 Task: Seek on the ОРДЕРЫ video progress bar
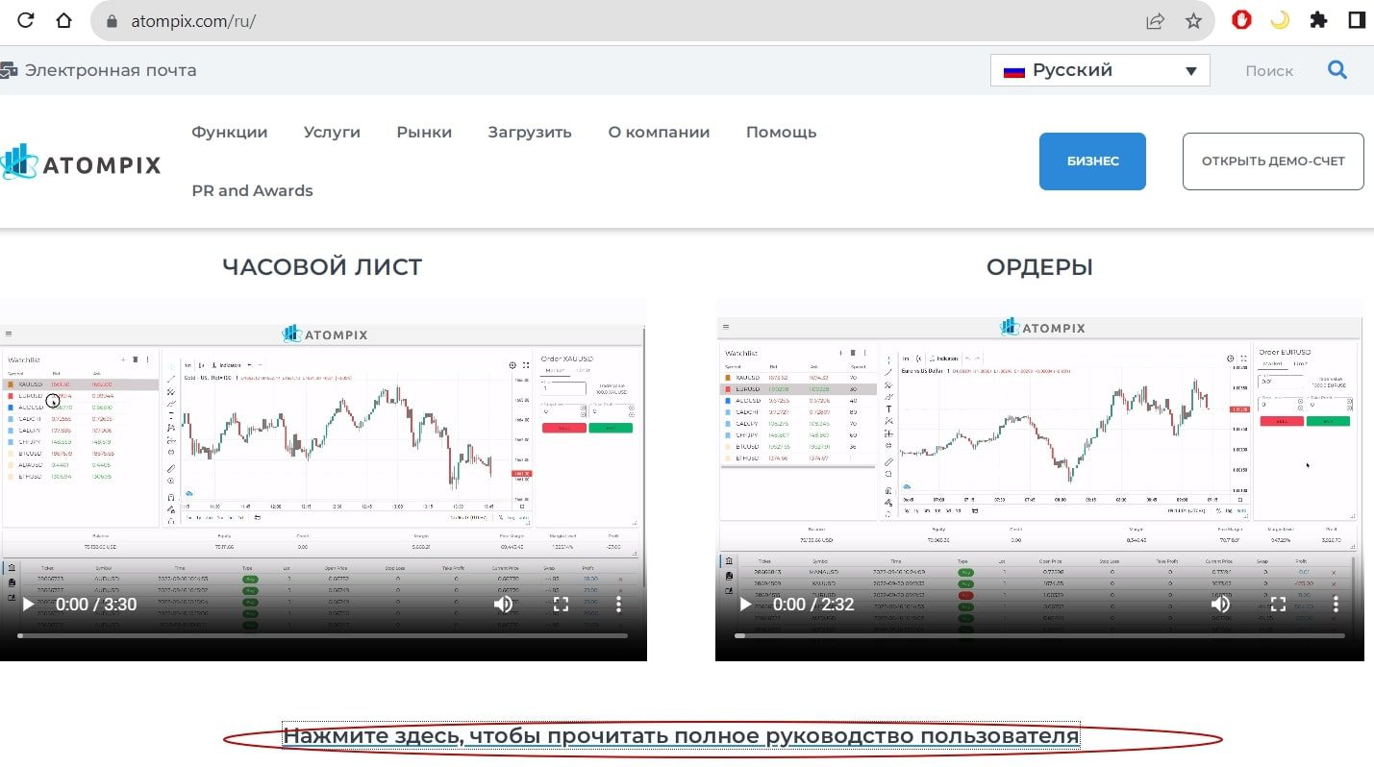[x=1039, y=635]
